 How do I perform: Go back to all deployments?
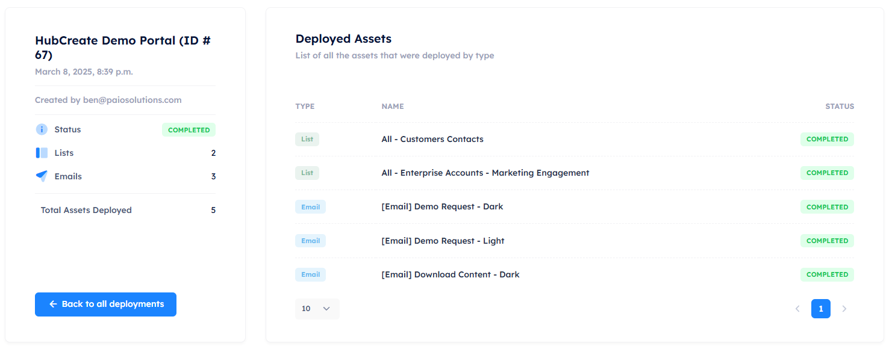(105, 304)
